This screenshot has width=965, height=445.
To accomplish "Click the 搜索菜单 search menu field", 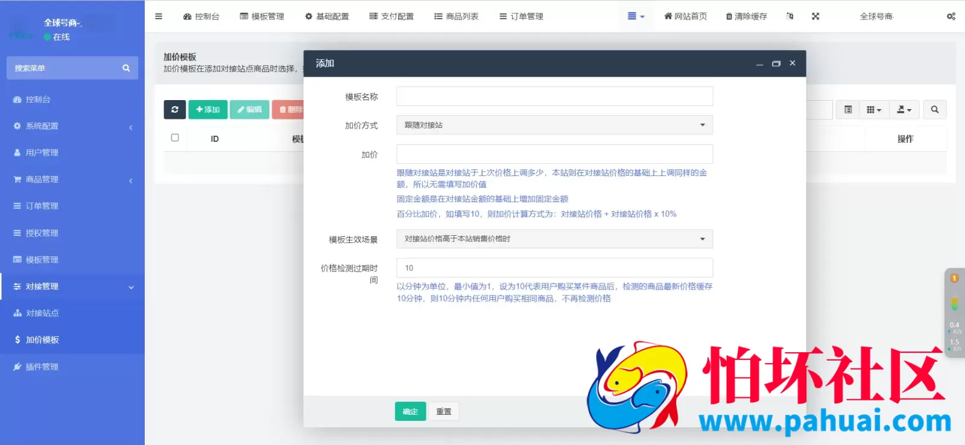I will (63, 68).
